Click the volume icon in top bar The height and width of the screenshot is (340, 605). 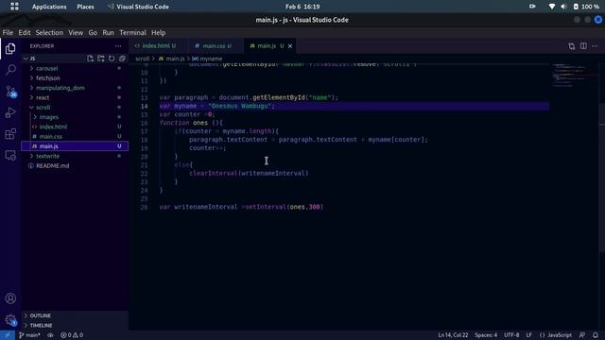tap(563, 7)
